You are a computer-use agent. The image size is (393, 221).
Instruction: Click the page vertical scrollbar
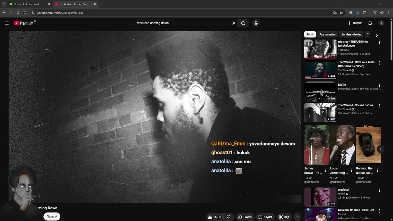pos(391,40)
